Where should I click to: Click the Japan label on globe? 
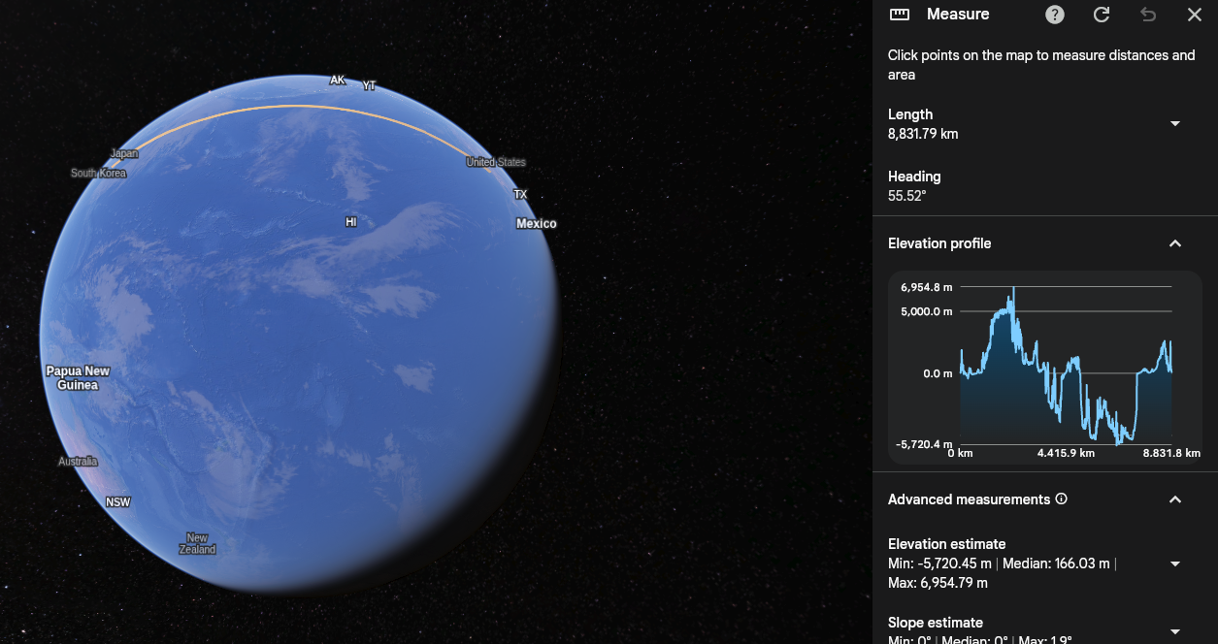tap(124, 153)
